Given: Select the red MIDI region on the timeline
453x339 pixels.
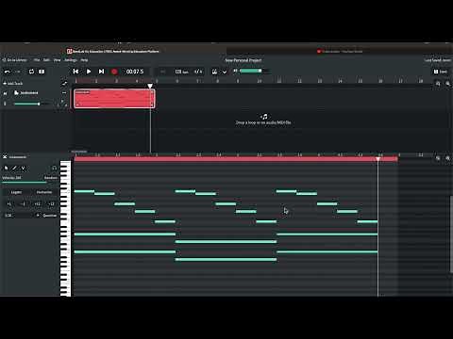Looking at the screenshot, I should (x=114, y=99).
